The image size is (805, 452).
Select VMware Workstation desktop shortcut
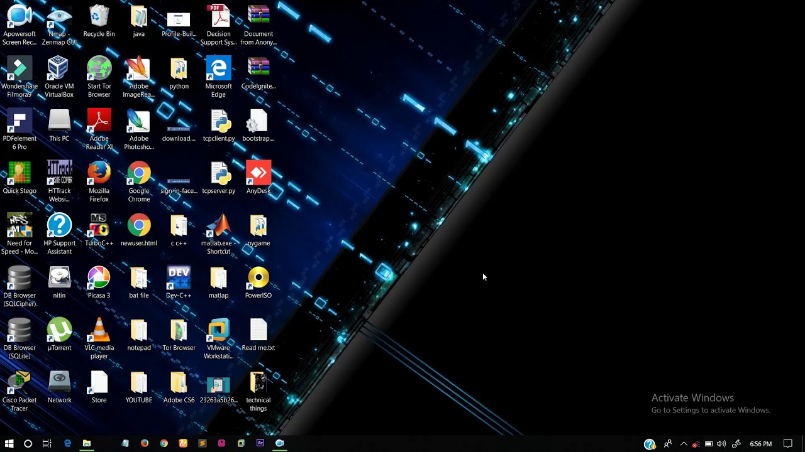click(218, 338)
